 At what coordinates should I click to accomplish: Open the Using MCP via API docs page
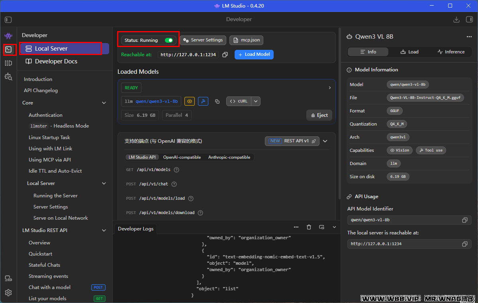50,160
